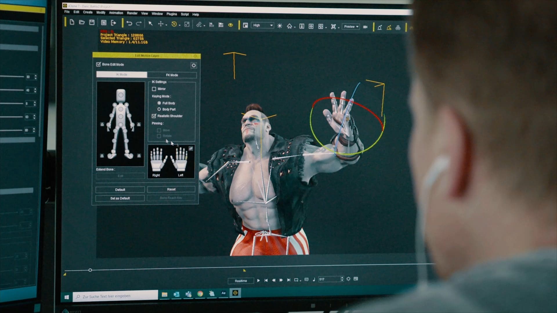Click the lock icon beside dummy's left foot
Screen dimensions: 557x313
[x=139, y=156]
